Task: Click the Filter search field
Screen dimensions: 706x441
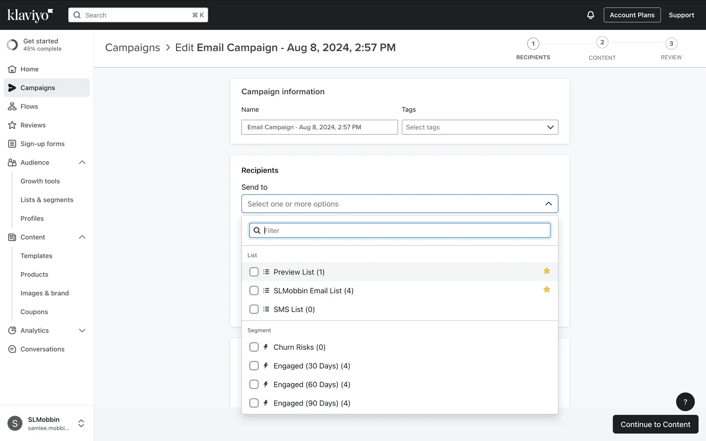Action: coord(404,230)
